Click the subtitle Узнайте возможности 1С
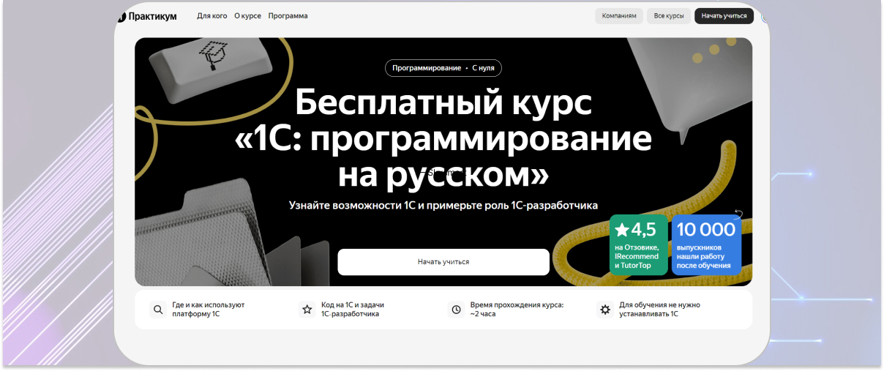884x371 pixels. 443,206
